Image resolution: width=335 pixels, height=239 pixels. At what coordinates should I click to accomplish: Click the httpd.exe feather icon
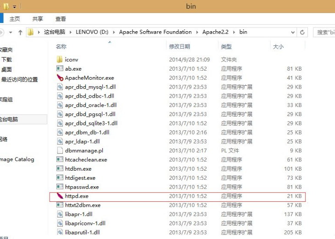coord(60,196)
